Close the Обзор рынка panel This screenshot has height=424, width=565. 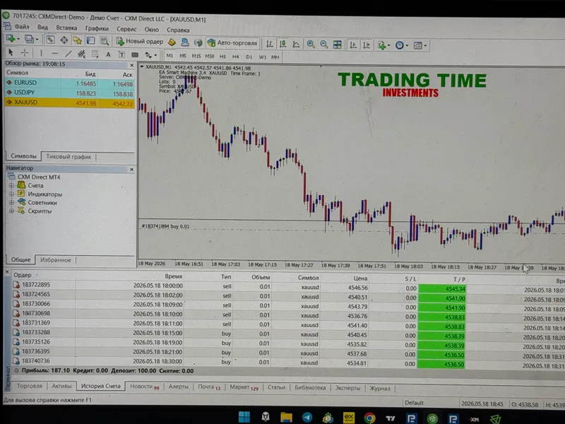tap(131, 65)
